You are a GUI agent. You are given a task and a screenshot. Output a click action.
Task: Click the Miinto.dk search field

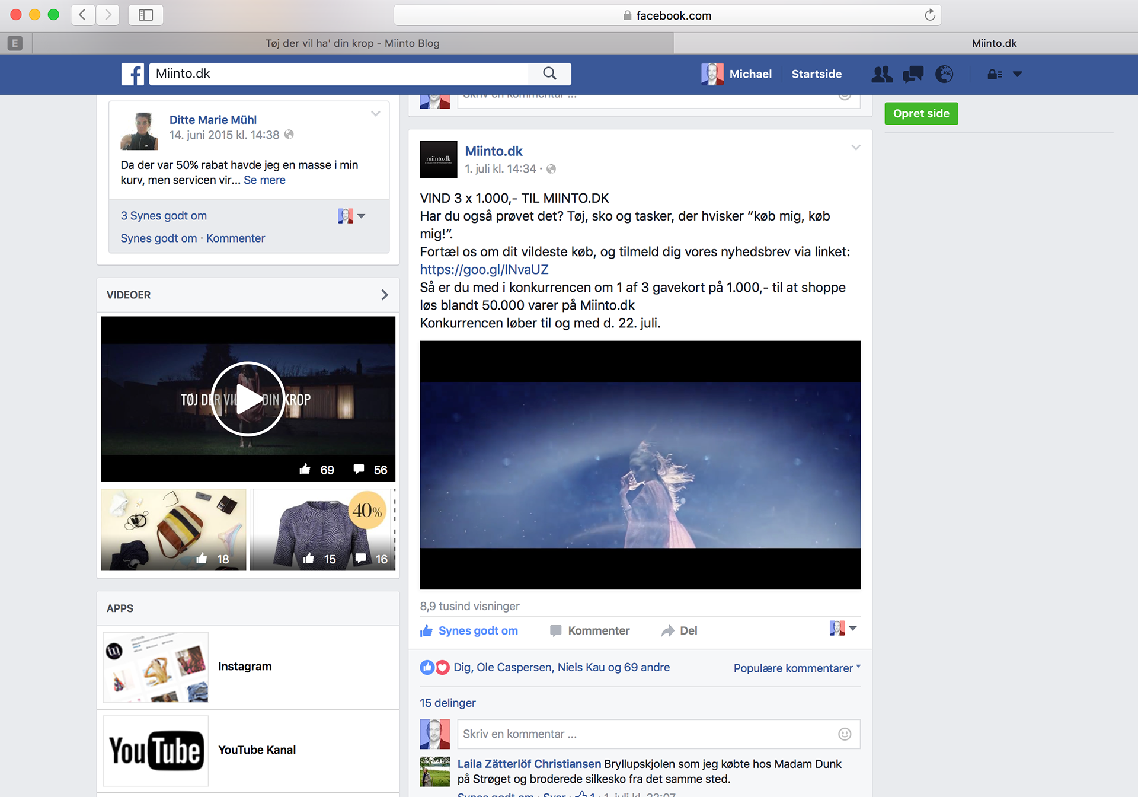pos(338,74)
